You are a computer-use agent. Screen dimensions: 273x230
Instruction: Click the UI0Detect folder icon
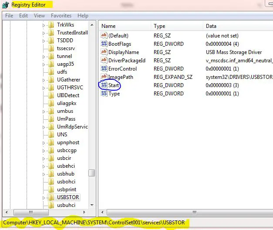(x=51, y=95)
